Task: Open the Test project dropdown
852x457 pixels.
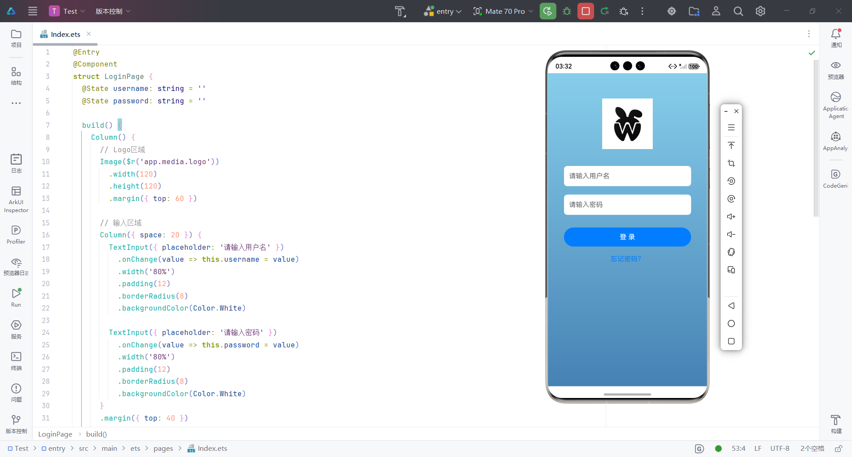Action: (67, 11)
